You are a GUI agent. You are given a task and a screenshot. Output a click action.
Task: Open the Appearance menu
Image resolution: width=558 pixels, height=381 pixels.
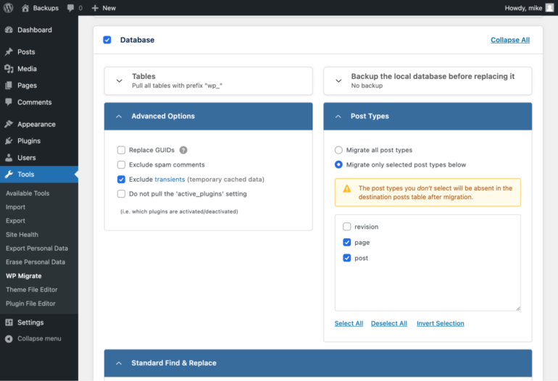pos(36,124)
